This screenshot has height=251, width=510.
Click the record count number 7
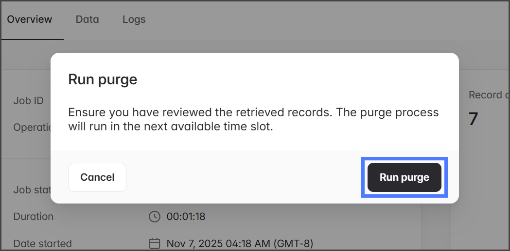coord(473,119)
